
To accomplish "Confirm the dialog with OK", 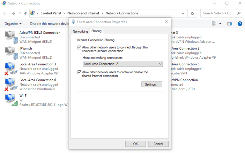I will [x=135, y=144].
